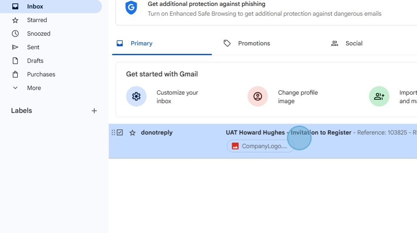
Task: Open the Sent folder
Action: click(x=33, y=47)
